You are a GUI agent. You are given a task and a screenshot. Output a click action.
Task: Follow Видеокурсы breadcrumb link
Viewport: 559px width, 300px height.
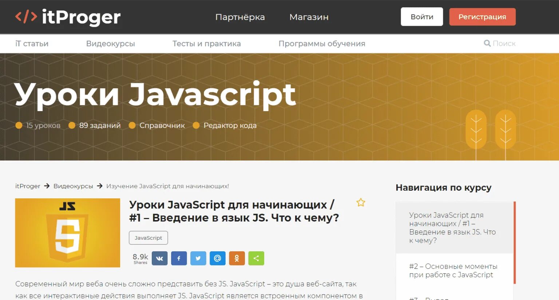(x=73, y=186)
